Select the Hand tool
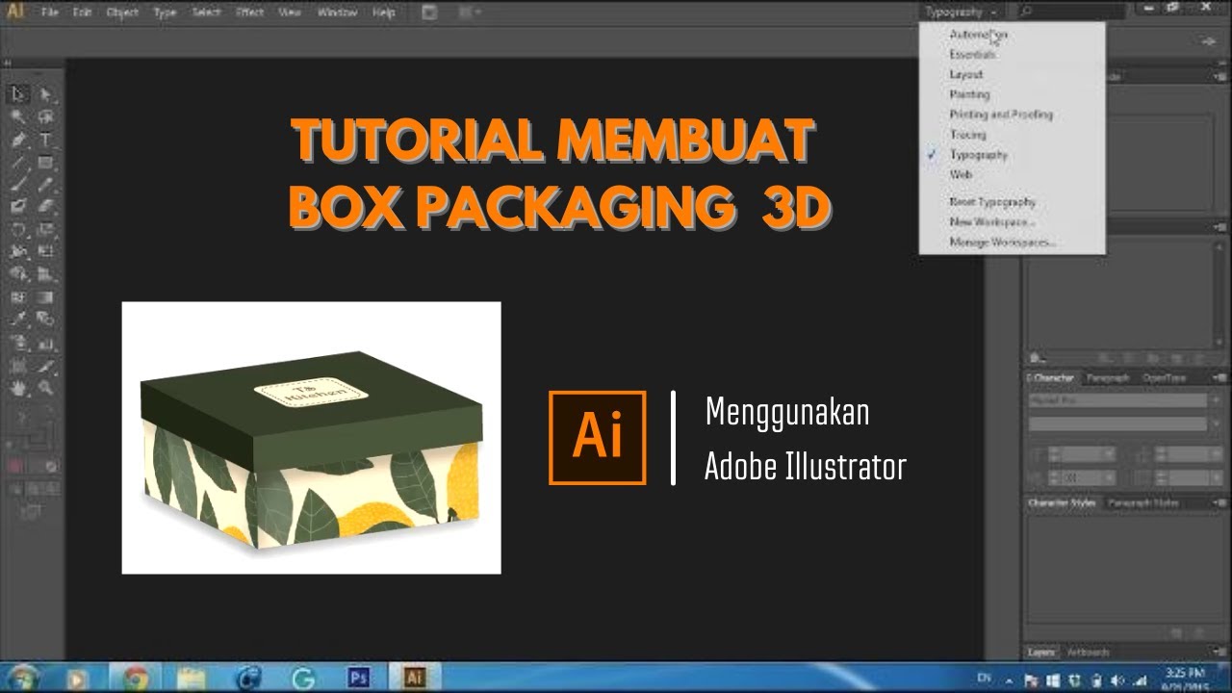 pos(18,388)
